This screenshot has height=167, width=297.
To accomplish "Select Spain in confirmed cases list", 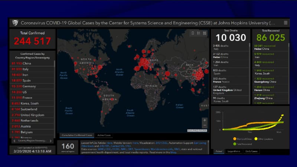I will [32, 81].
